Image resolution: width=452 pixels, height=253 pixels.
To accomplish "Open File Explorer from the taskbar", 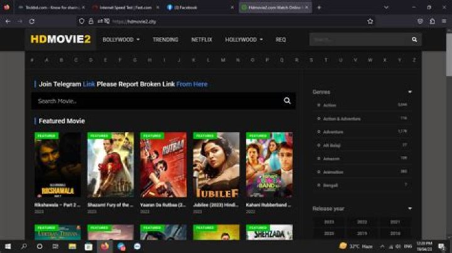I will click(72, 246).
